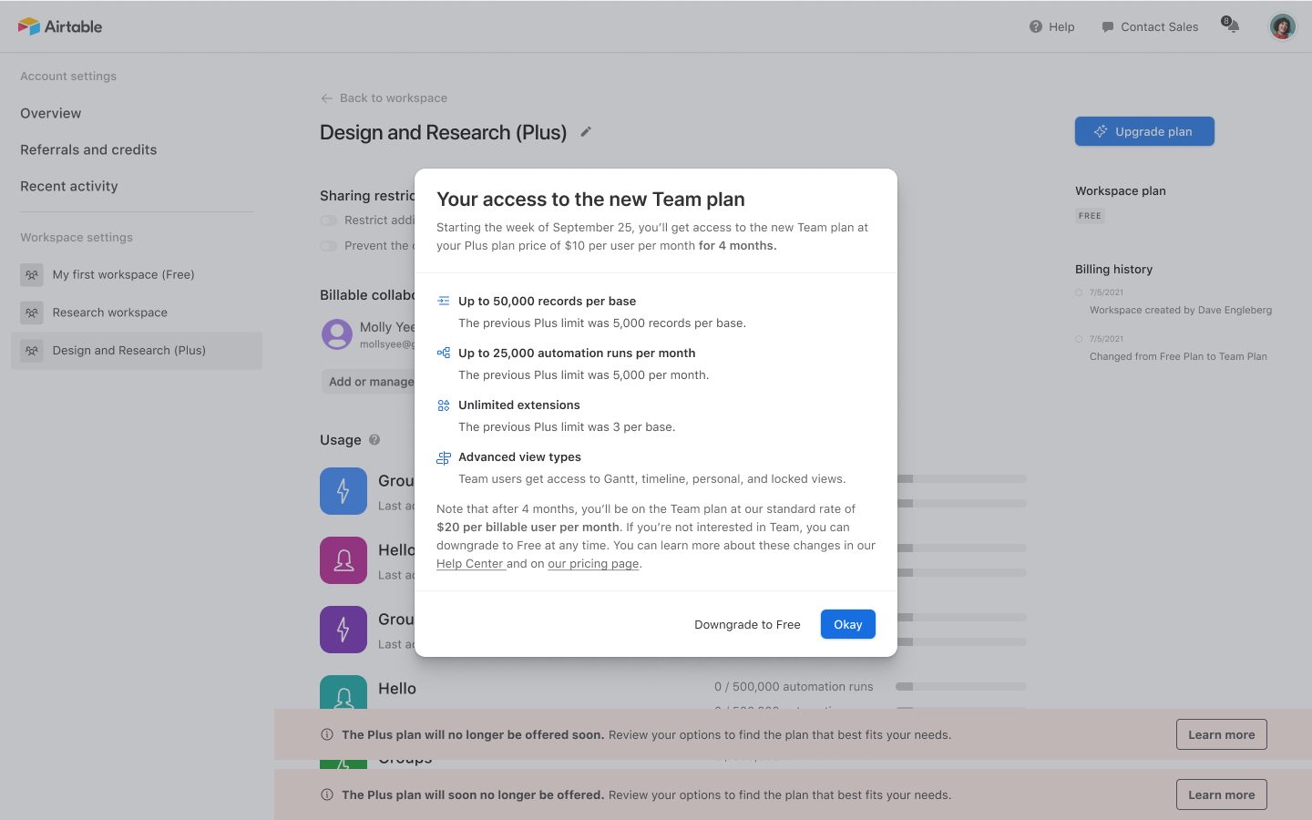This screenshot has width=1312, height=820.
Task: Choose Downgrade to Free
Action: (x=747, y=624)
